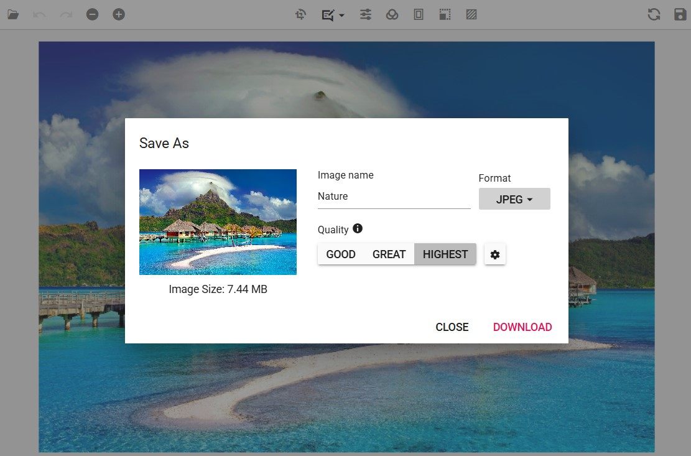Click the CLOSE button in dialog

(x=452, y=327)
